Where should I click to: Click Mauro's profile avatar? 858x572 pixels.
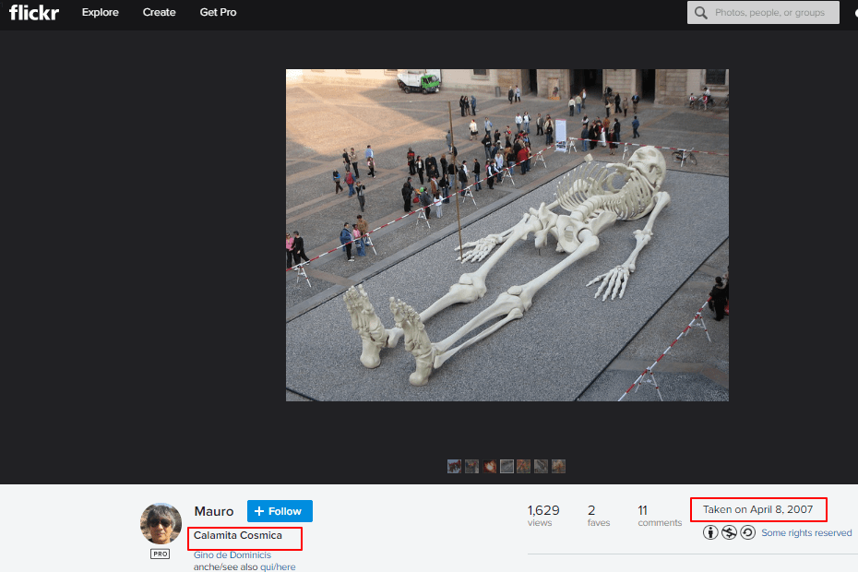(161, 523)
